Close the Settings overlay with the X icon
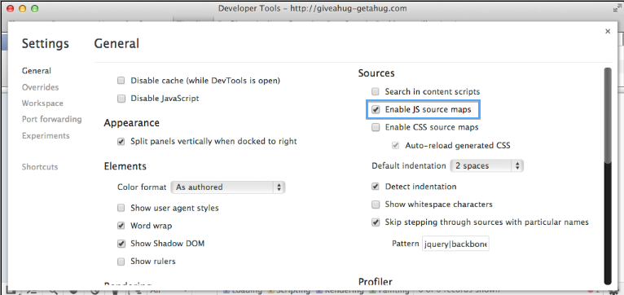 (x=607, y=32)
